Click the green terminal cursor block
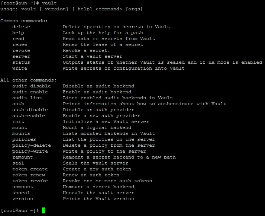 [43, 210]
